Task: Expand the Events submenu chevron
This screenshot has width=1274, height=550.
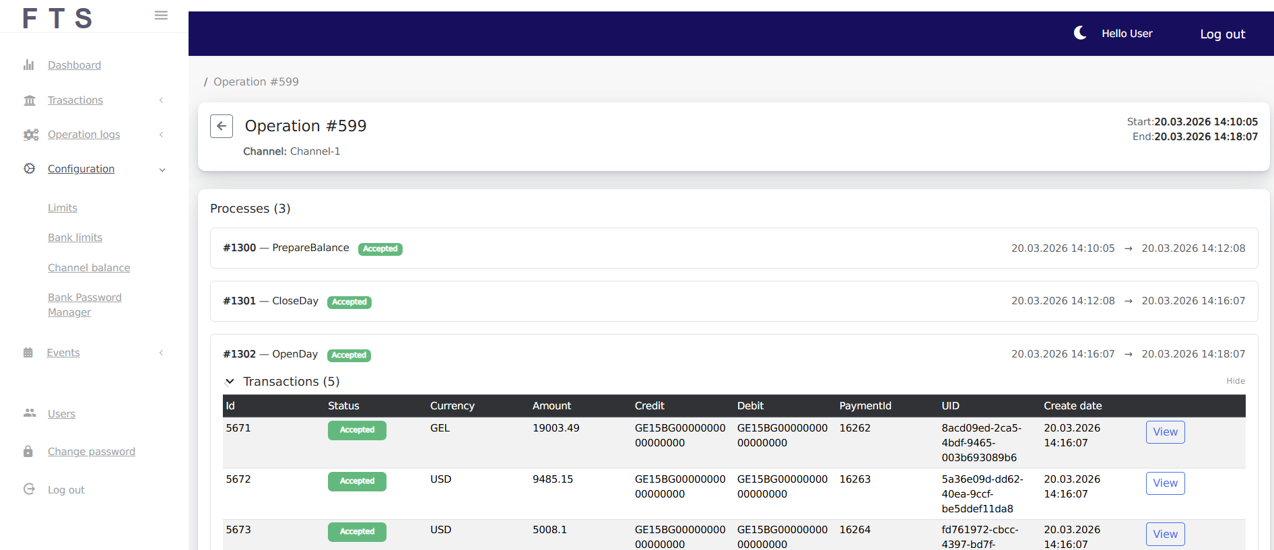Action: 162,353
